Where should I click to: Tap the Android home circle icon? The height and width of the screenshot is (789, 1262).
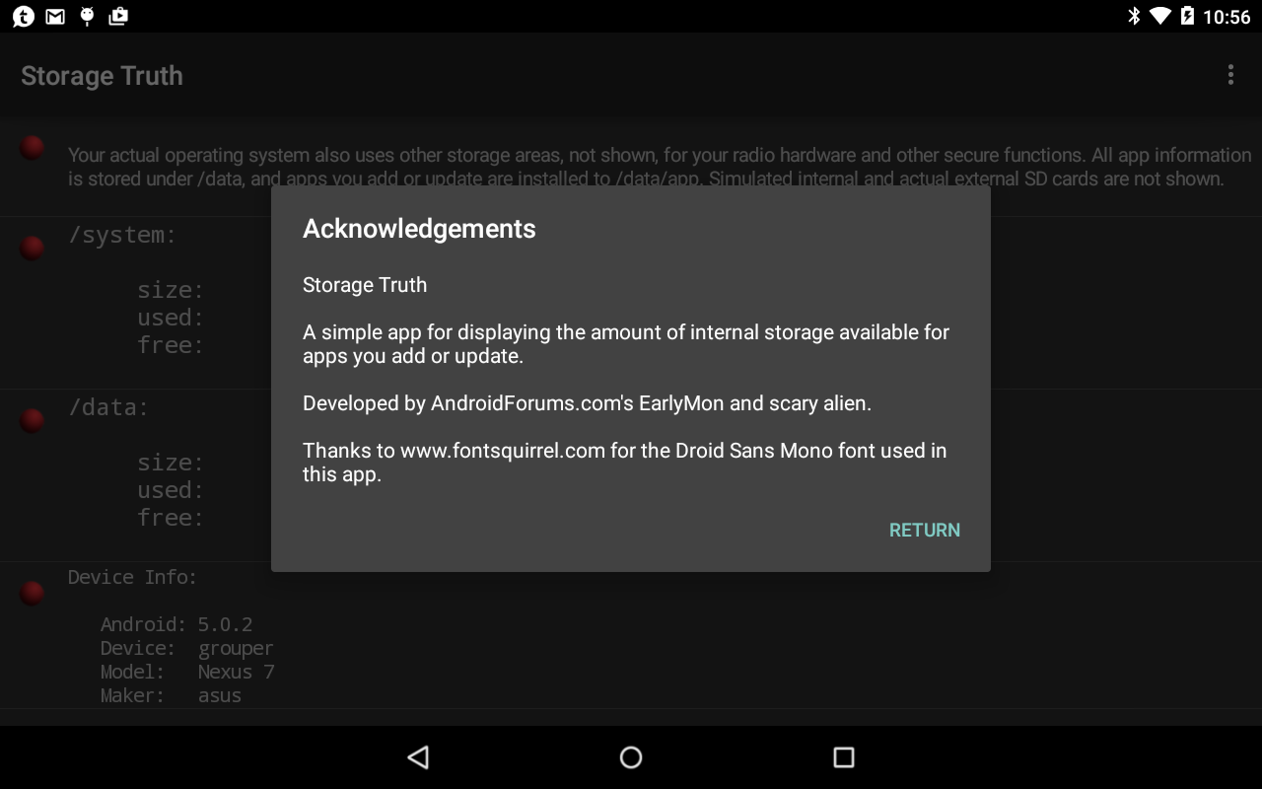631,756
